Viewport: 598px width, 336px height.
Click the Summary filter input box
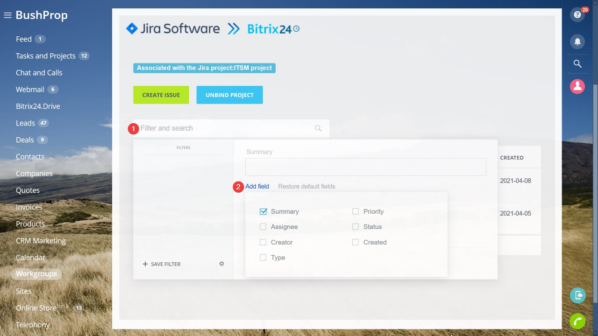tap(366, 167)
